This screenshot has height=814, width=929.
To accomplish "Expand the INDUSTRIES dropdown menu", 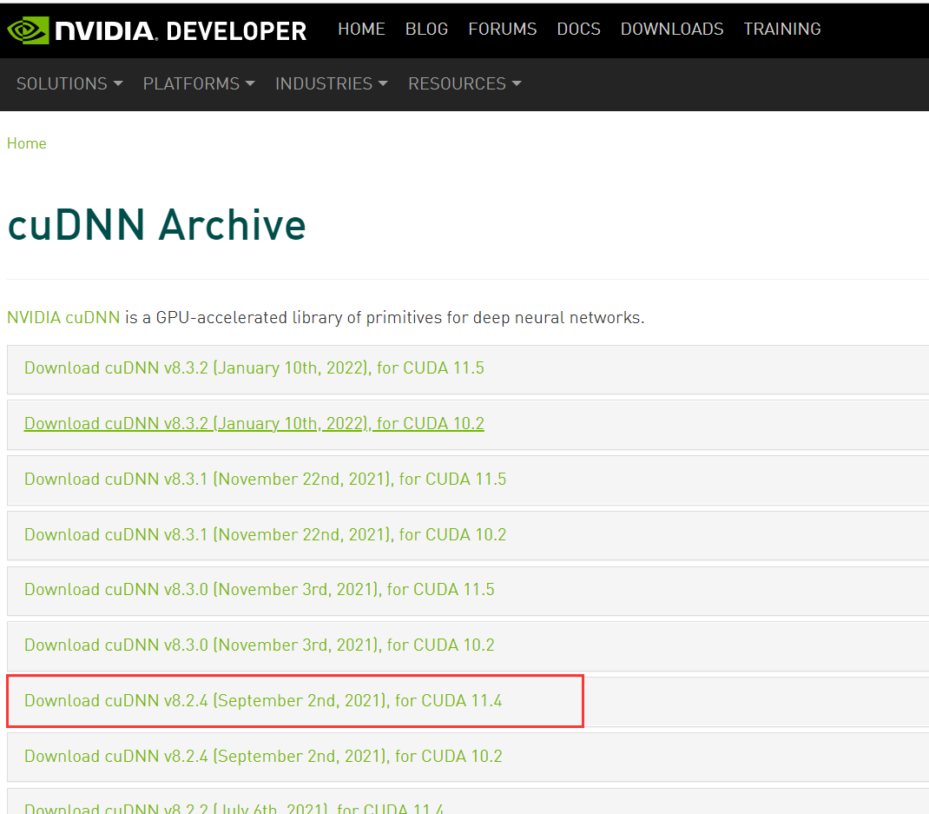I will [x=331, y=83].
